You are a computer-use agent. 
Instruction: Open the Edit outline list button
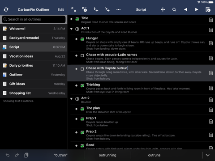coord(60,10)
